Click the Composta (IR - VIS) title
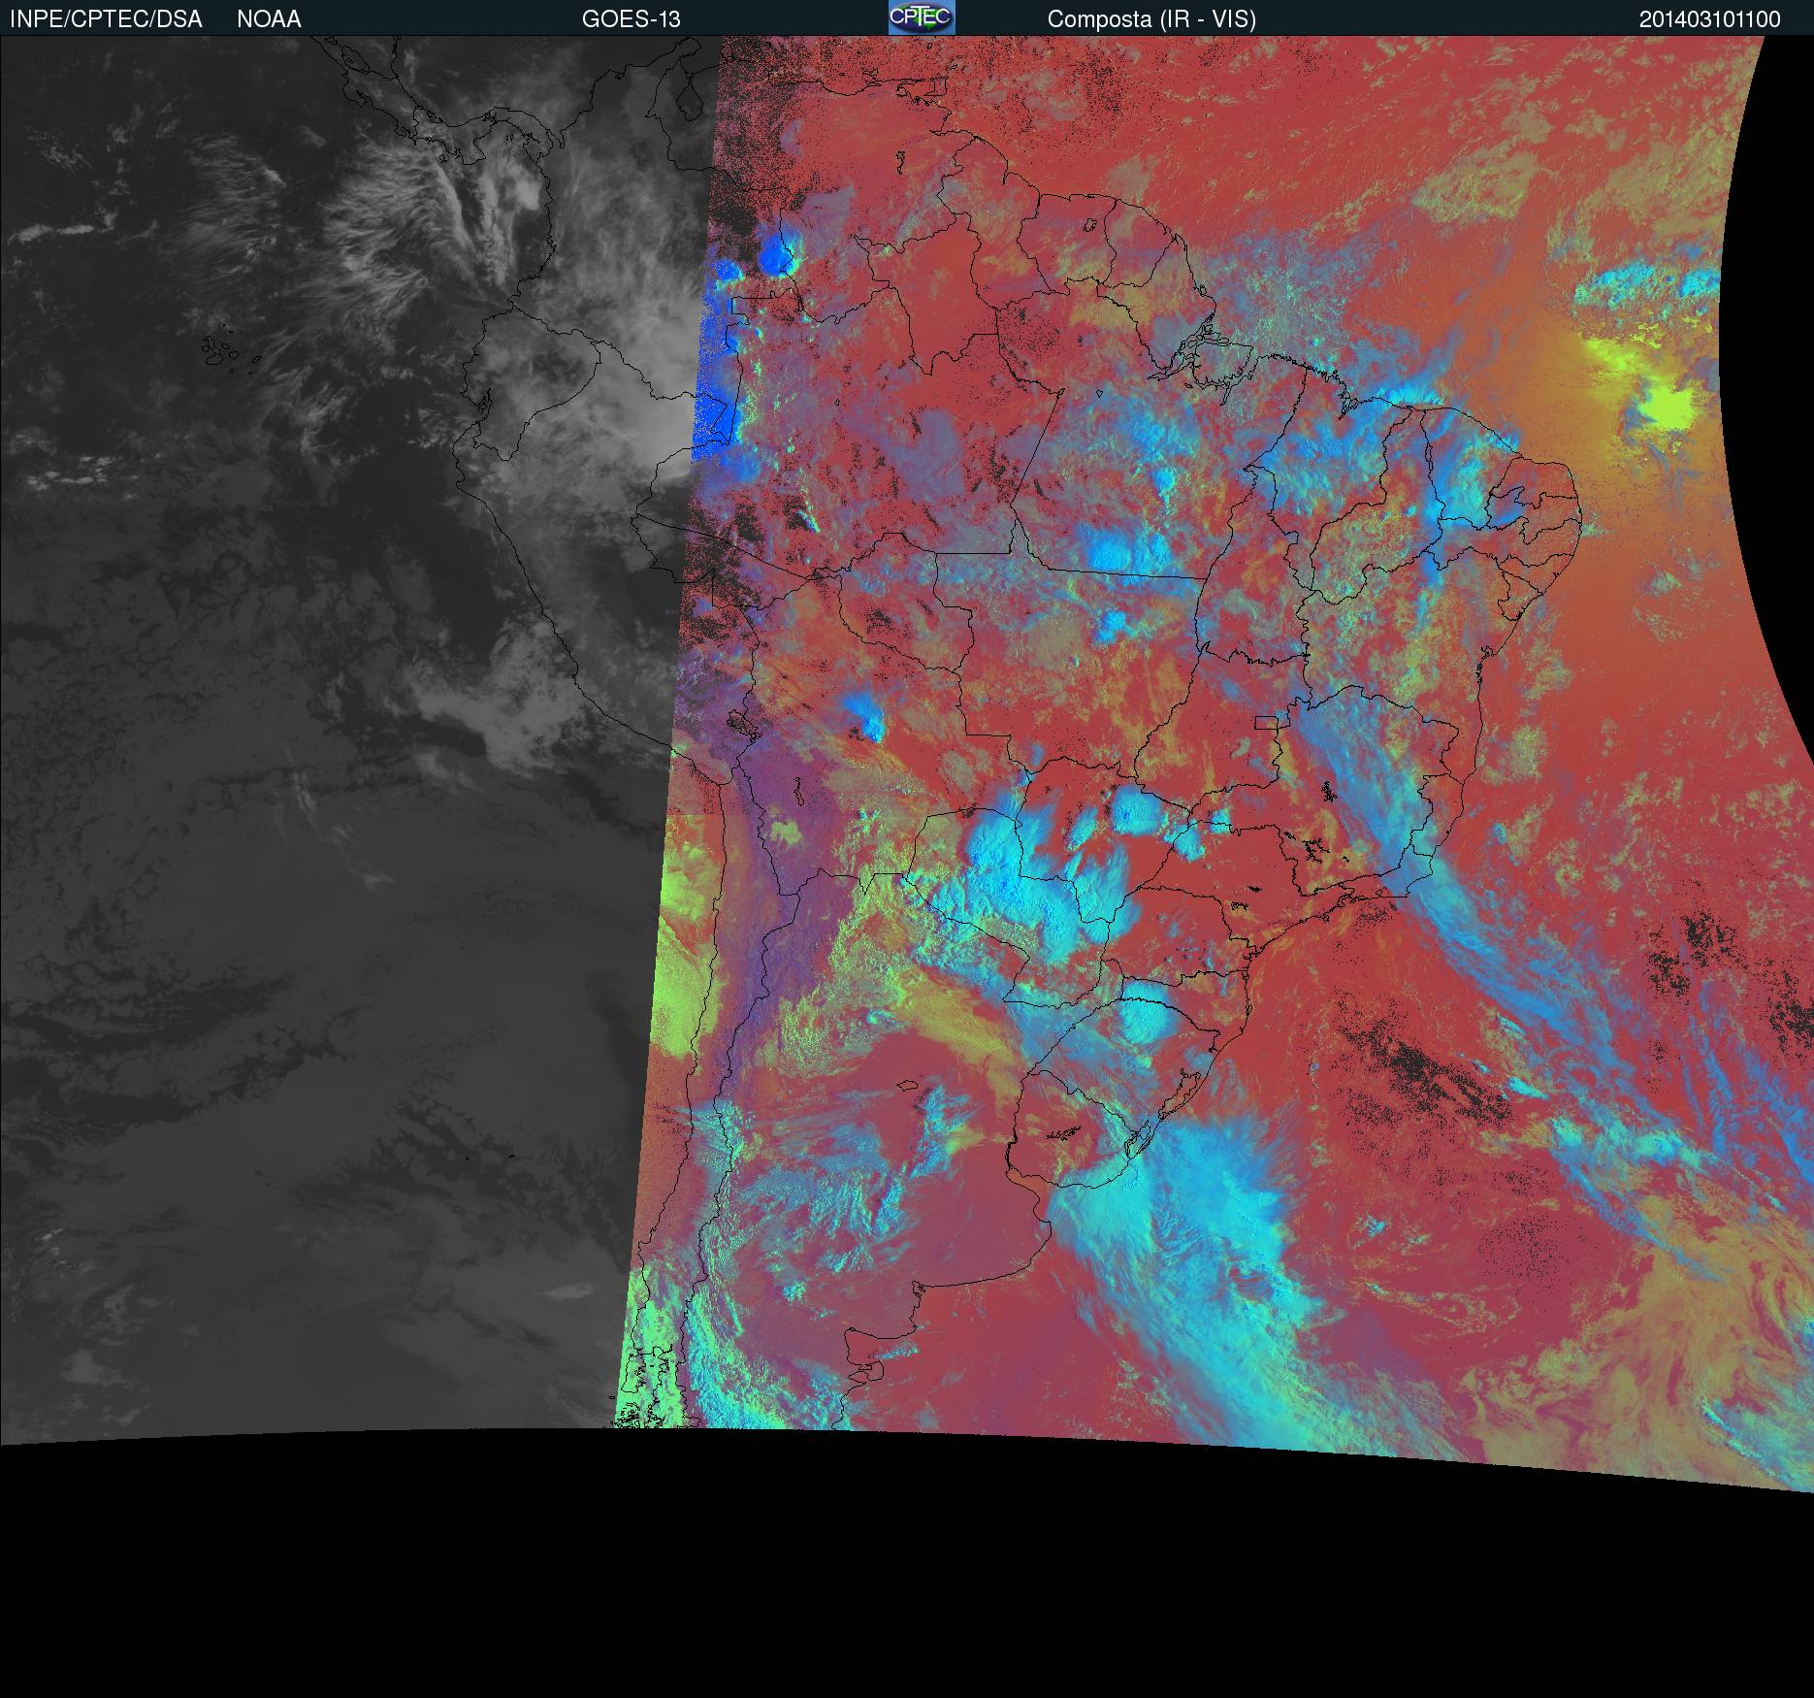1814x1698 pixels. tap(1151, 19)
